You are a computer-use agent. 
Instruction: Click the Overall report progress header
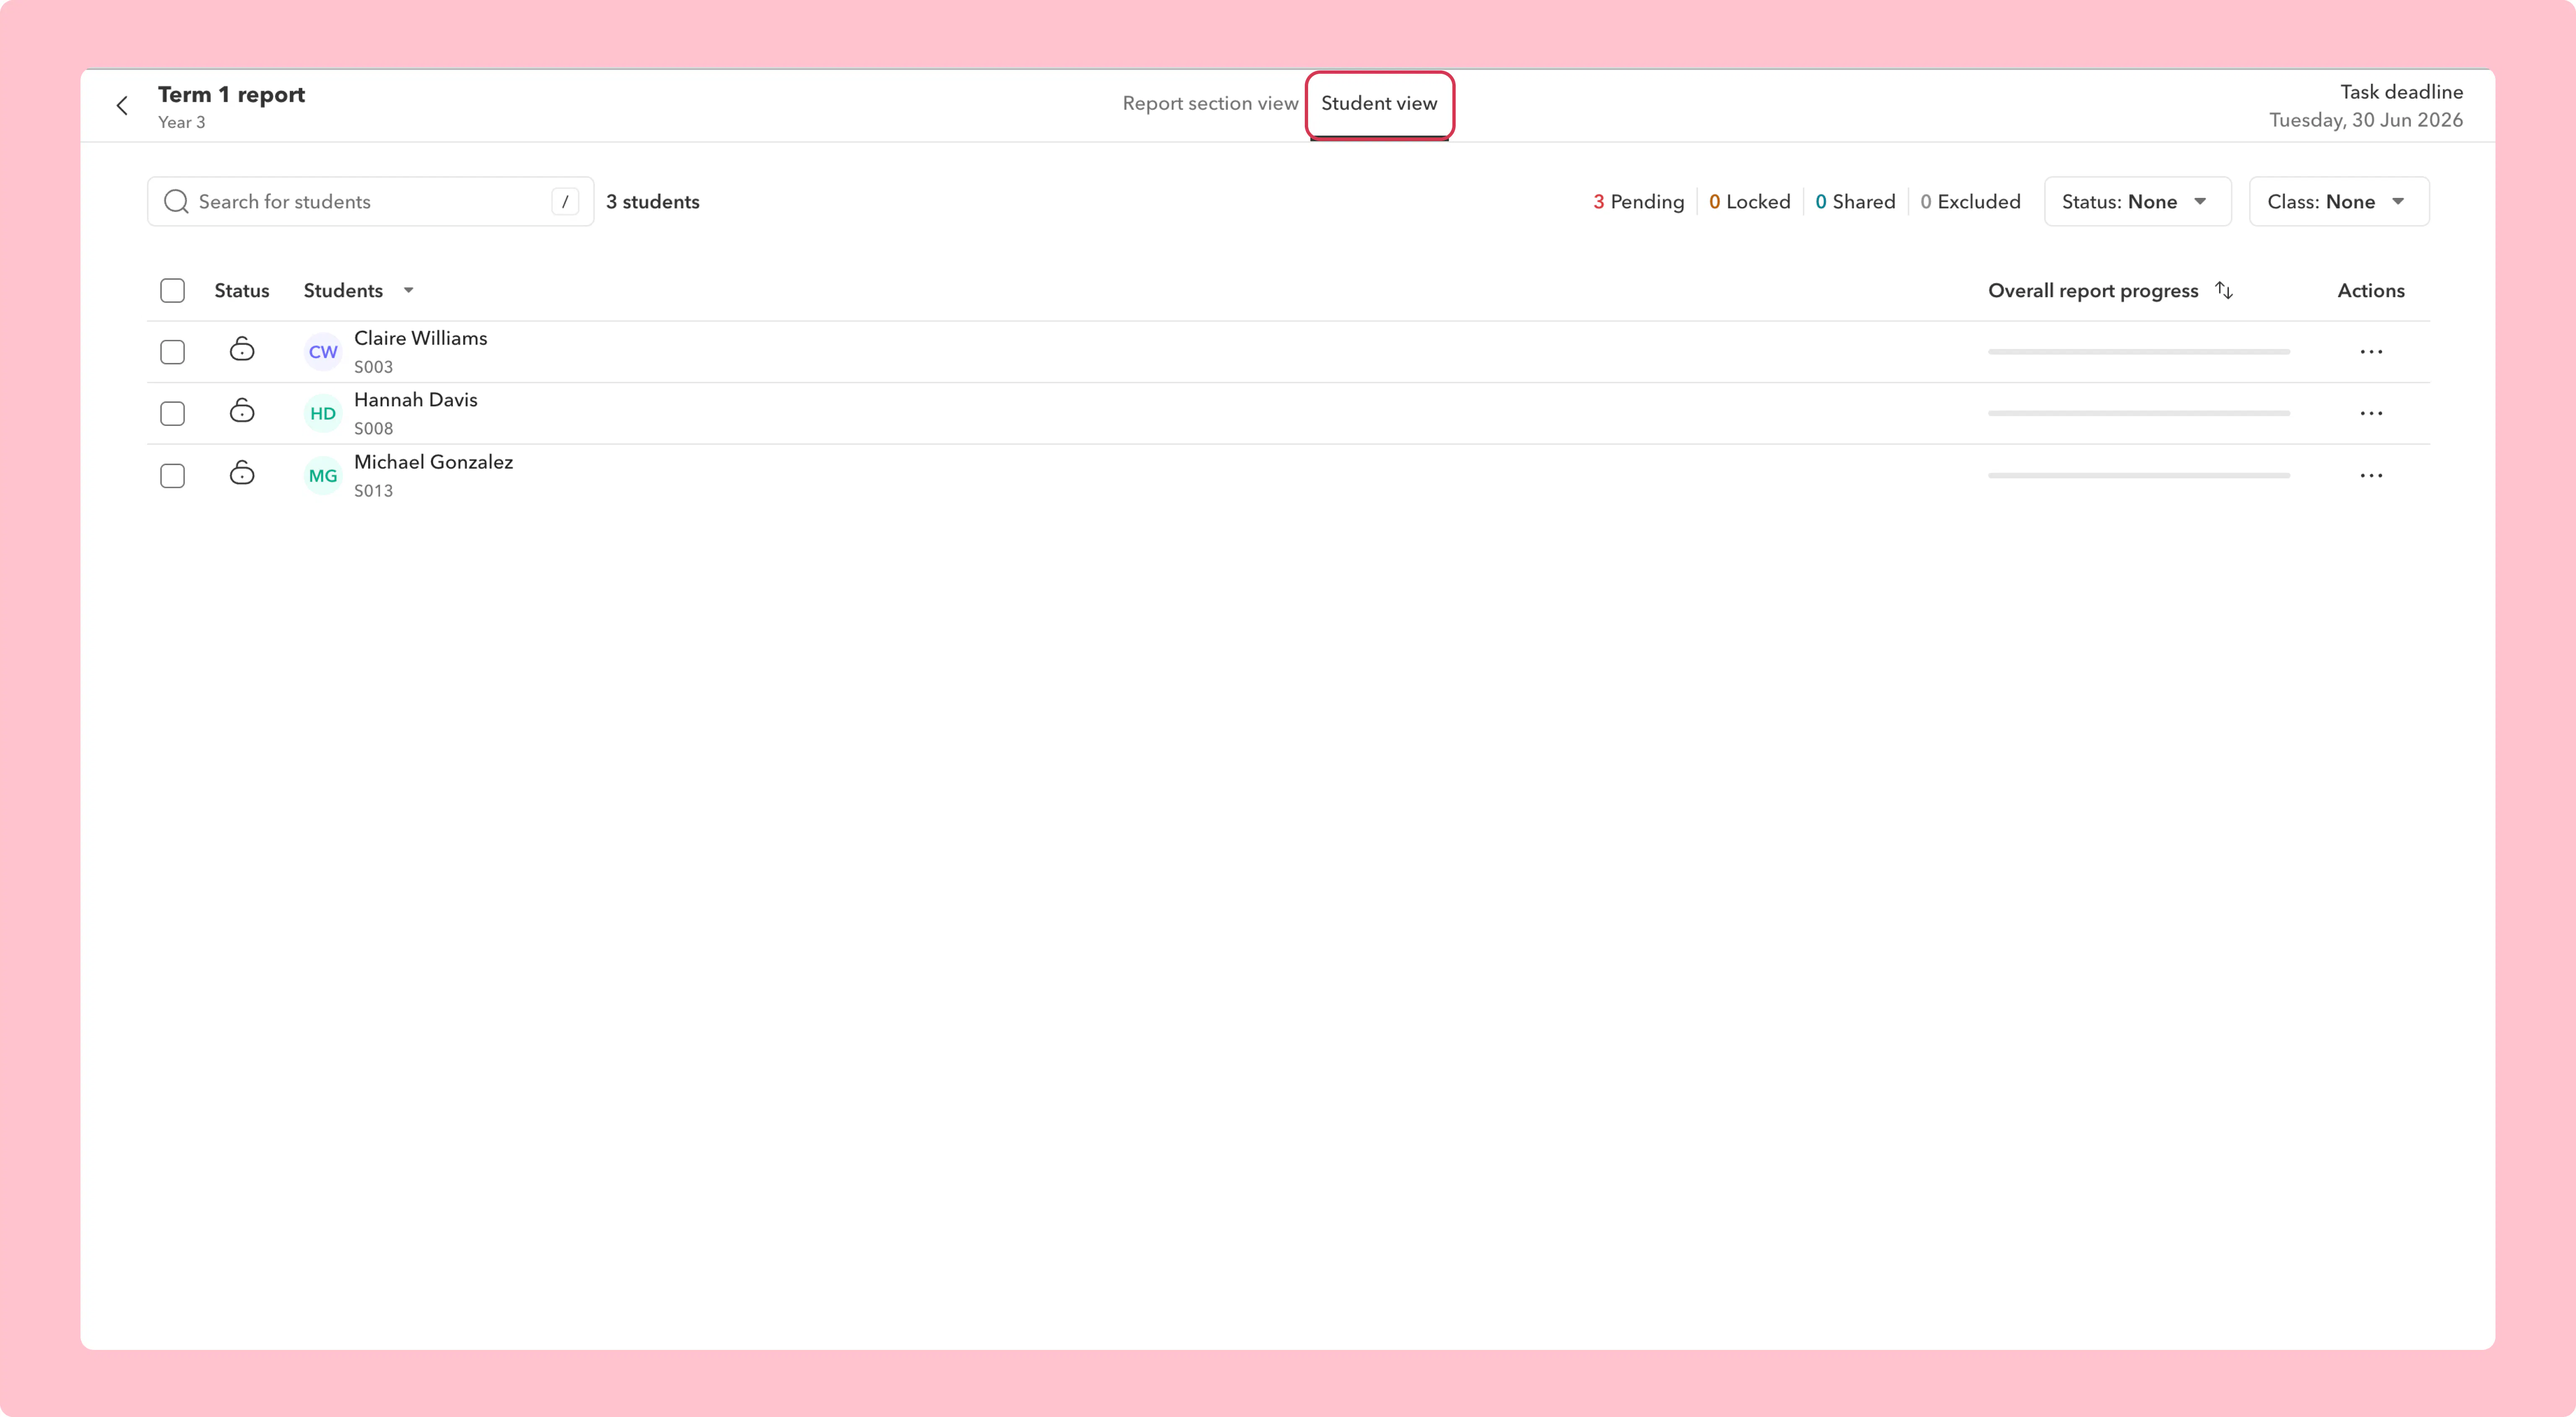point(2093,291)
